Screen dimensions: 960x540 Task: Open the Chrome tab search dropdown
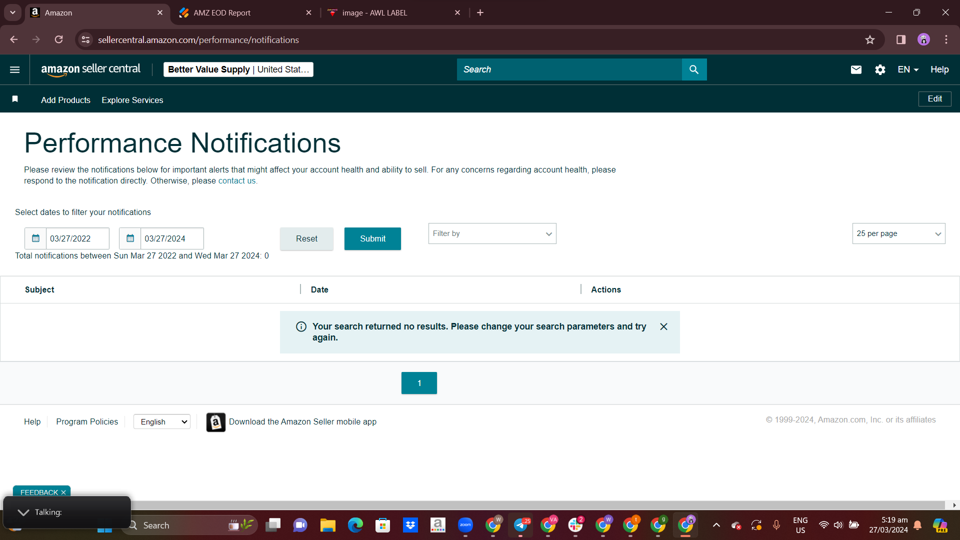click(x=12, y=12)
